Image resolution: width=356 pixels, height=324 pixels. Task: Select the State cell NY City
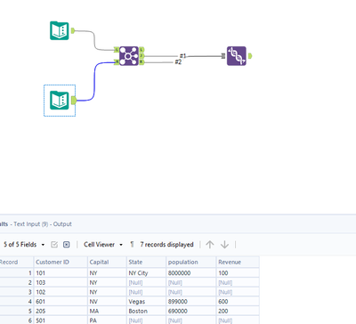146,273
